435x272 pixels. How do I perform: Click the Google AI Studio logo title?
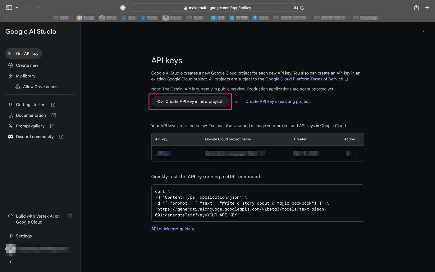[x=31, y=31]
